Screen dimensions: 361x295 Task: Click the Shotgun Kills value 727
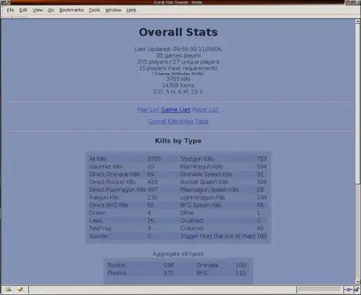pyautogui.click(x=262, y=159)
